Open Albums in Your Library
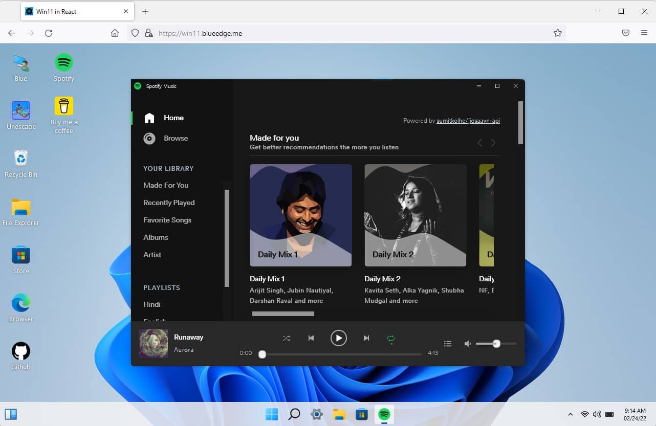656x426 pixels. coord(156,237)
